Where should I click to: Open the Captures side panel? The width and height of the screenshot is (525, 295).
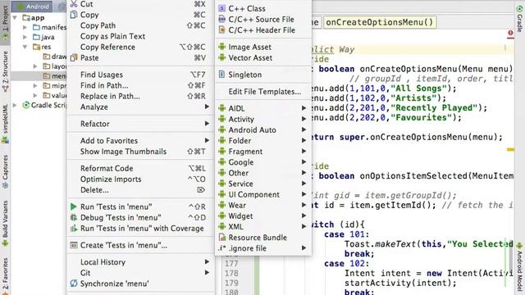[5, 171]
